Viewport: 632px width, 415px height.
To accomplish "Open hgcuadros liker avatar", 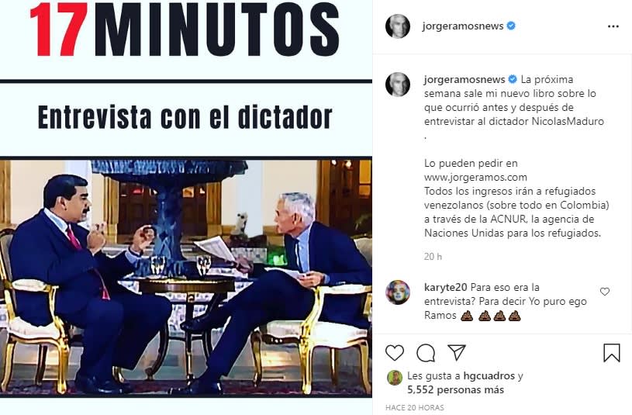I will pyautogui.click(x=393, y=378).
